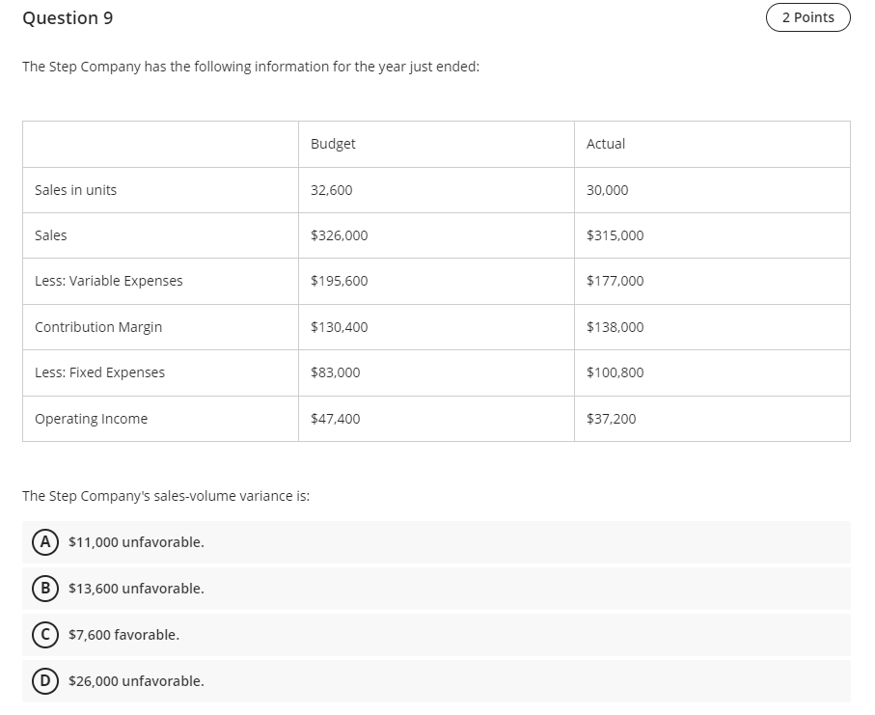
Task: Select option A radio circle
Action: (45, 542)
